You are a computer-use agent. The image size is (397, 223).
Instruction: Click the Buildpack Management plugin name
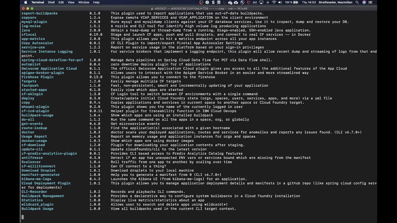(42, 196)
